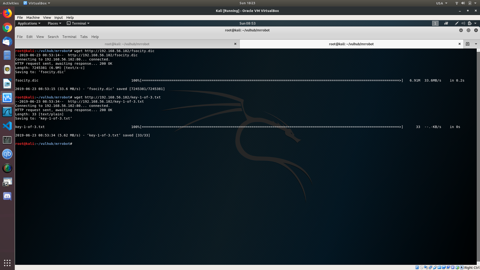Open the terminal Search menu
The width and height of the screenshot is (480, 270).
point(53,37)
